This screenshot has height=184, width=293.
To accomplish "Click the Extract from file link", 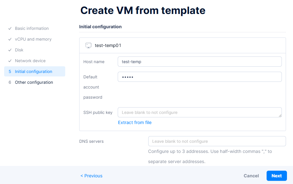I will click(135, 122).
